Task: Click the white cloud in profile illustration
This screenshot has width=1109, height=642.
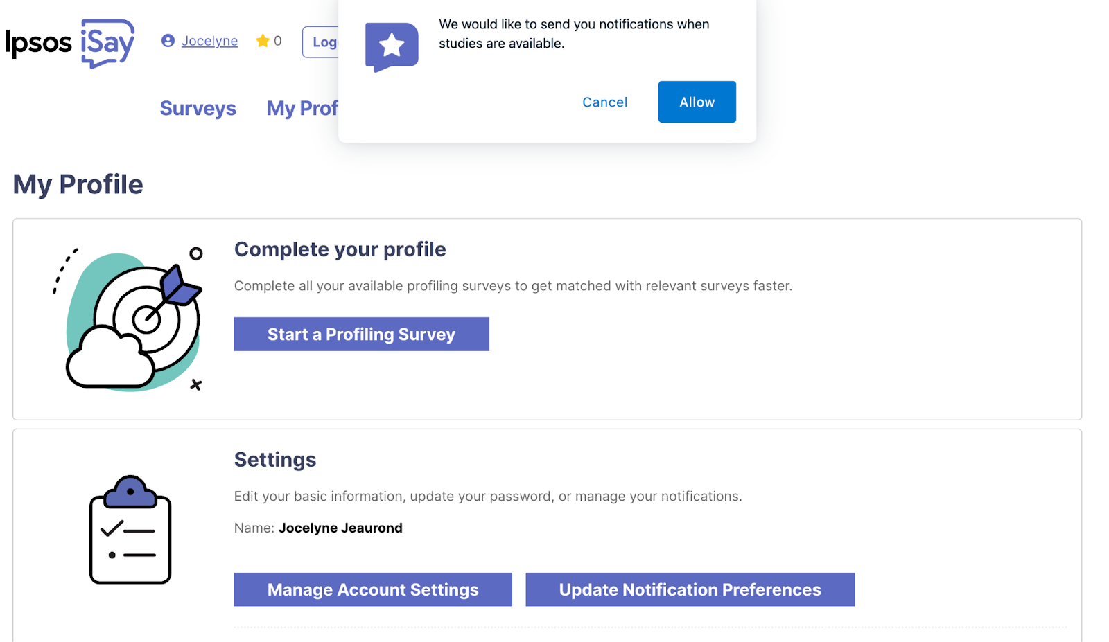Action: point(110,357)
